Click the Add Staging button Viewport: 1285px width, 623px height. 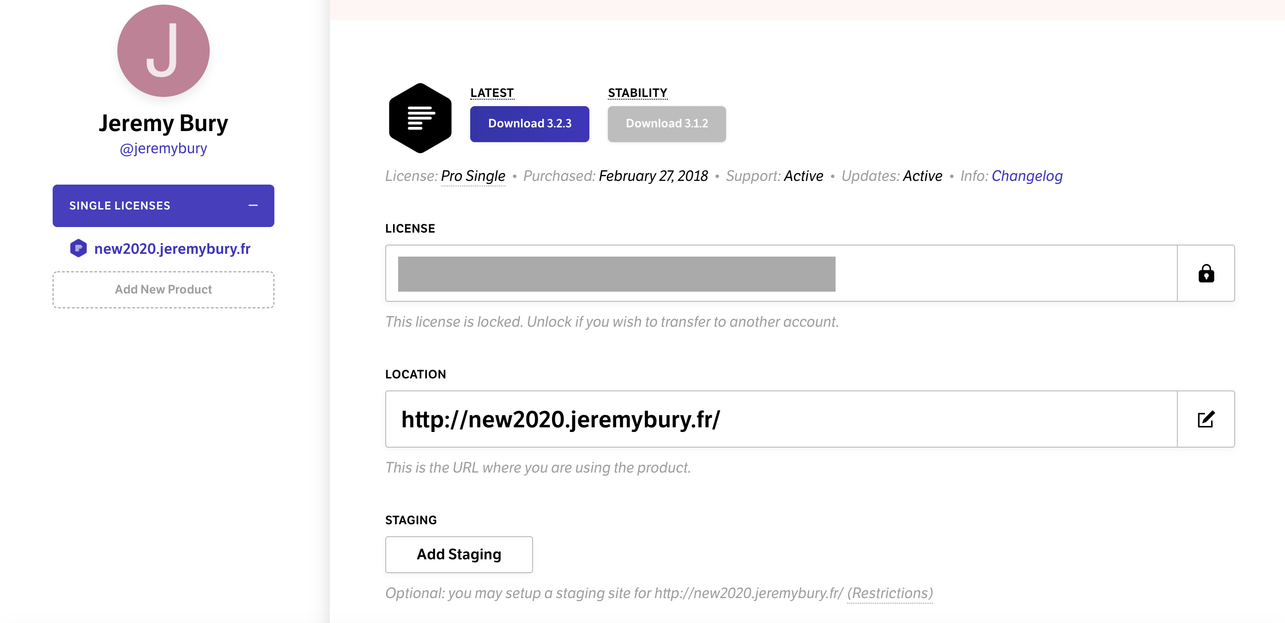(458, 554)
